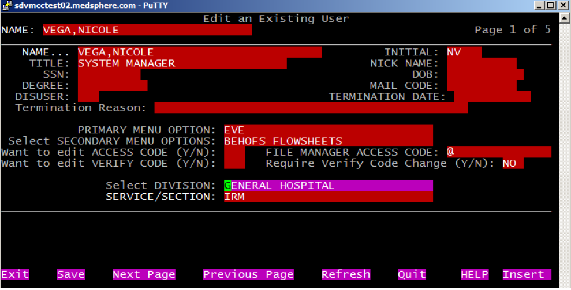571x290 pixels.
Task: Click the 'Page 1 of 5' text
Action: pyautogui.click(x=513, y=30)
